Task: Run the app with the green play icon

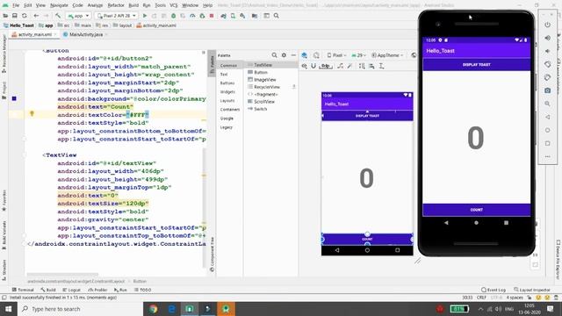Action: (145, 16)
